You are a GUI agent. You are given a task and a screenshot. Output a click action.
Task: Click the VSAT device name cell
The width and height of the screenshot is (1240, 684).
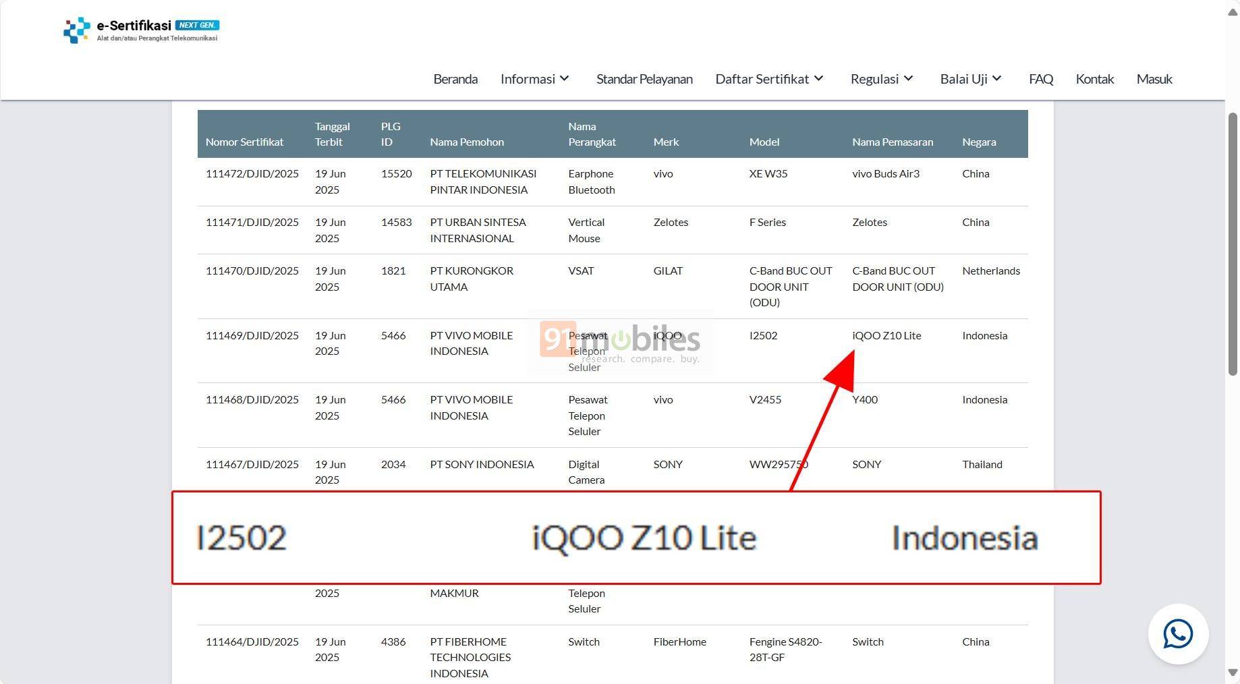581,270
